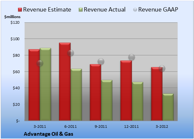194x139 pixels.
Task: Click the '$20' axis value
Action: [16, 104]
